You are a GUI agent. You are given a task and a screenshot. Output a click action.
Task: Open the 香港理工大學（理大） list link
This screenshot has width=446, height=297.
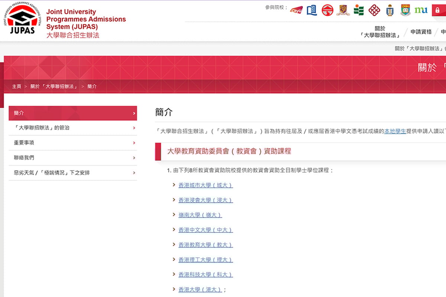[x=206, y=260]
